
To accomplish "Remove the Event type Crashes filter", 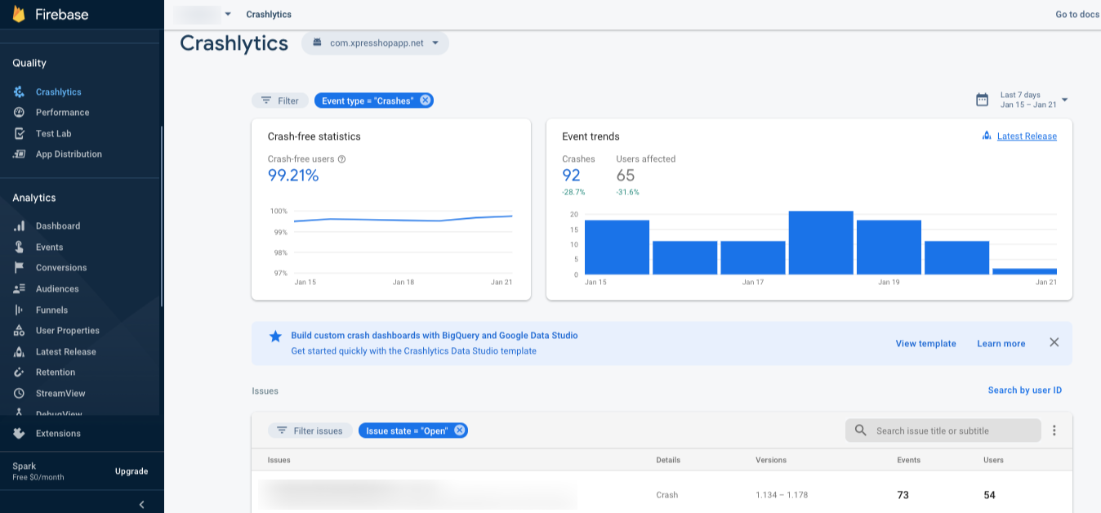I will coord(425,100).
